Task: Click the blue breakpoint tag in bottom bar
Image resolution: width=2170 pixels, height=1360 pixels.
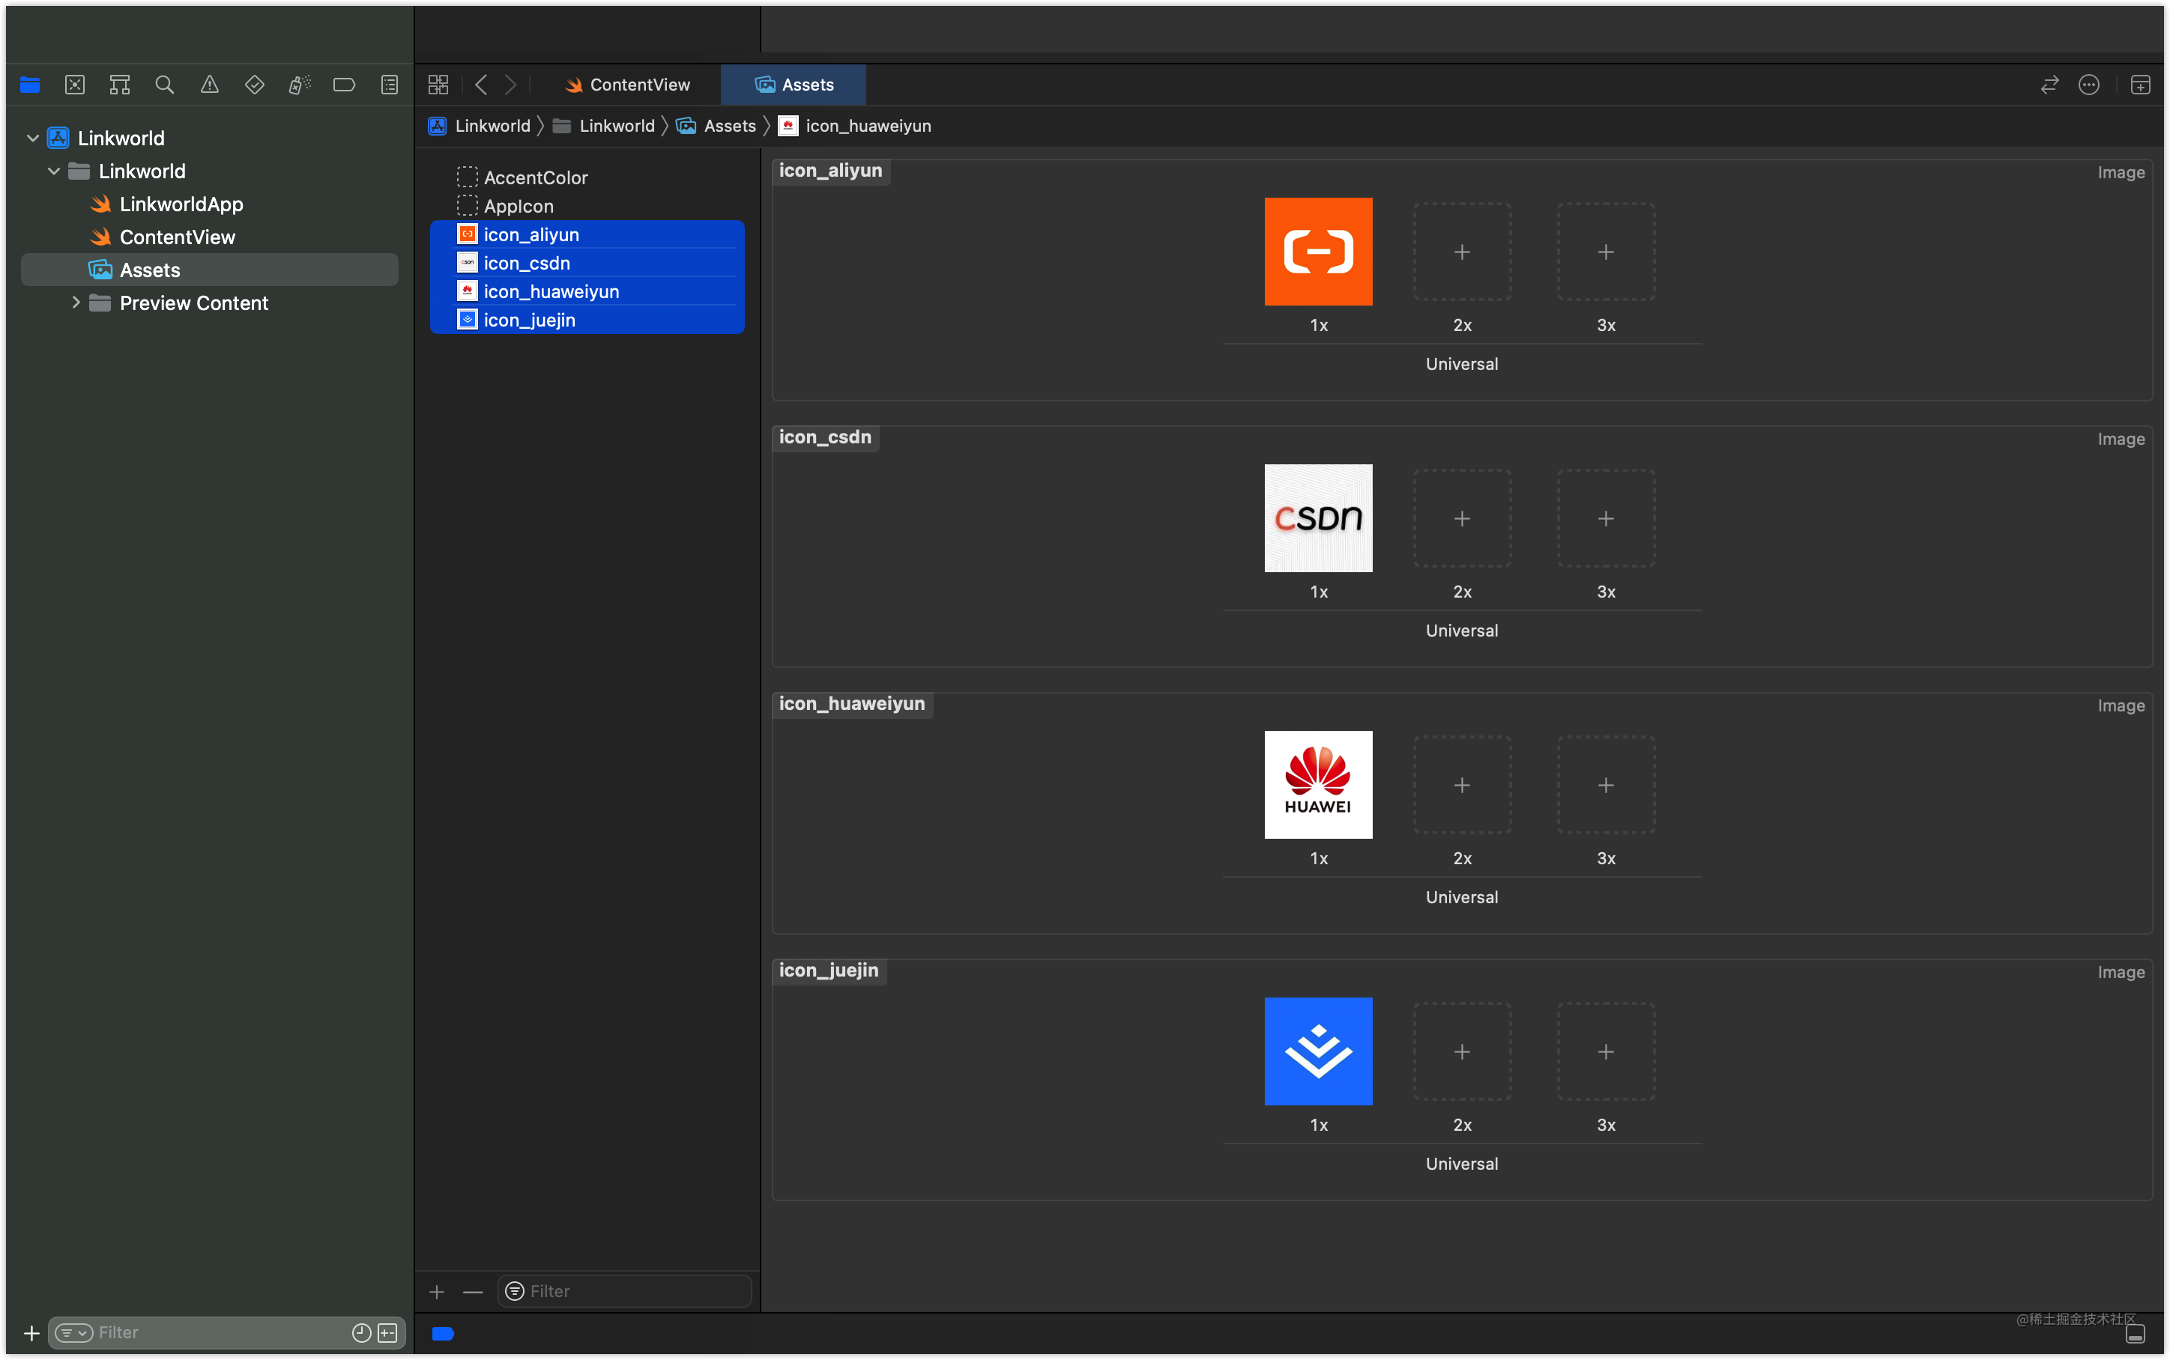Action: click(x=443, y=1333)
